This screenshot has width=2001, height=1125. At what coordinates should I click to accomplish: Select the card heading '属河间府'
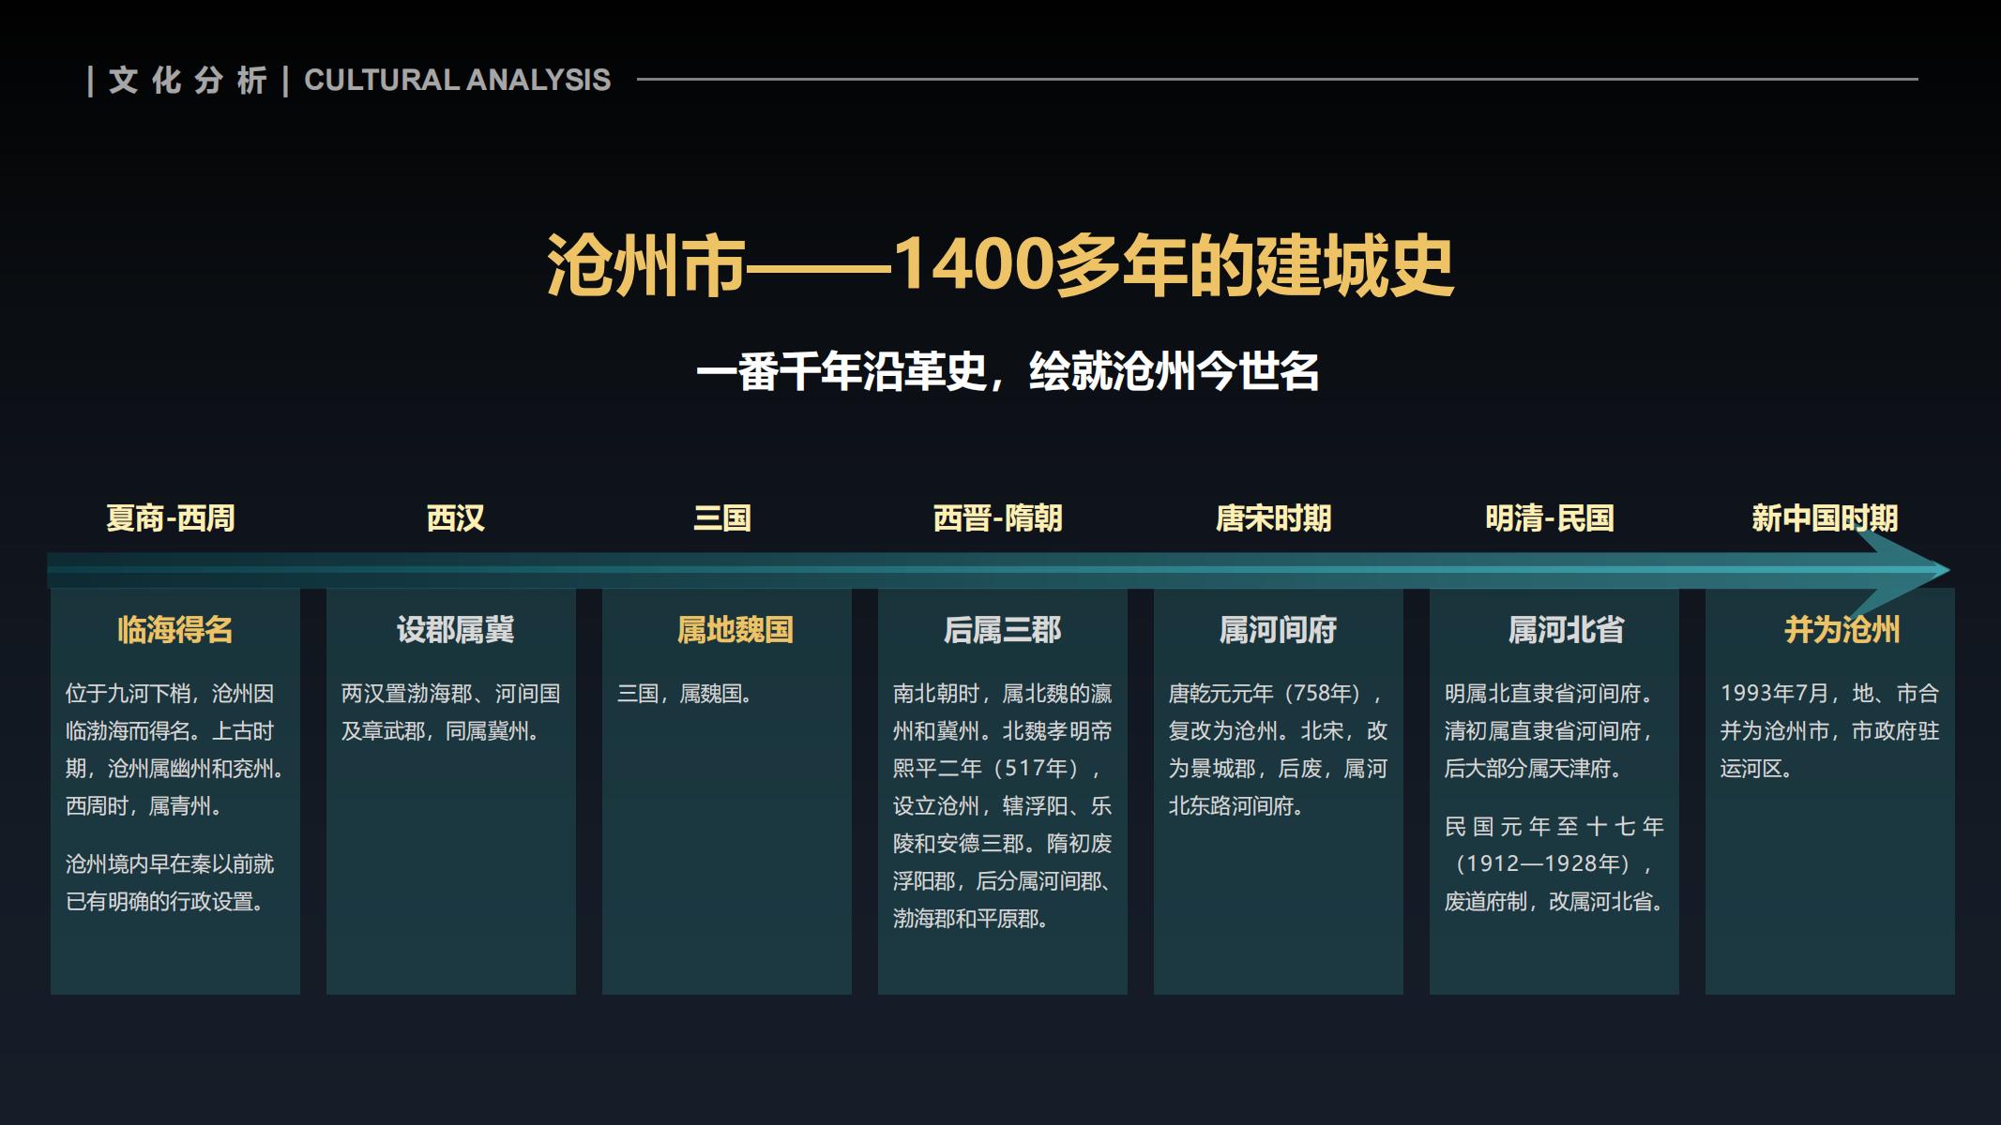click(1278, 629)
